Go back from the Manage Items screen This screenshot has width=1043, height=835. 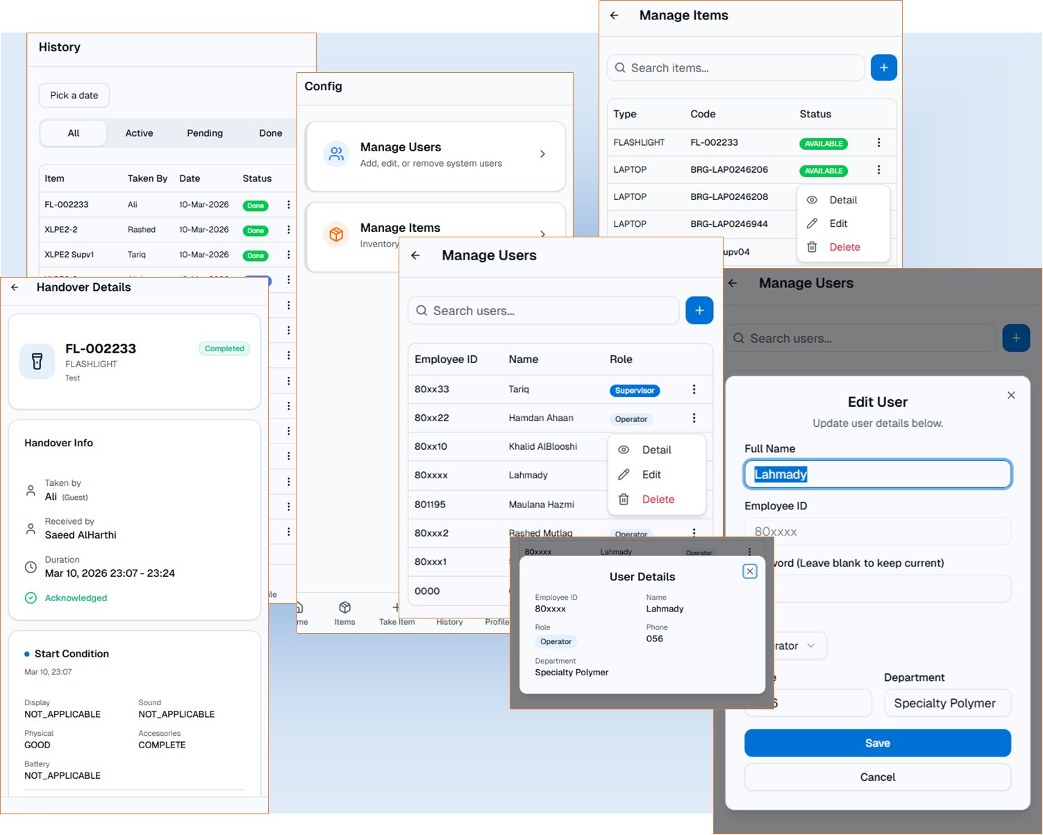614,15
